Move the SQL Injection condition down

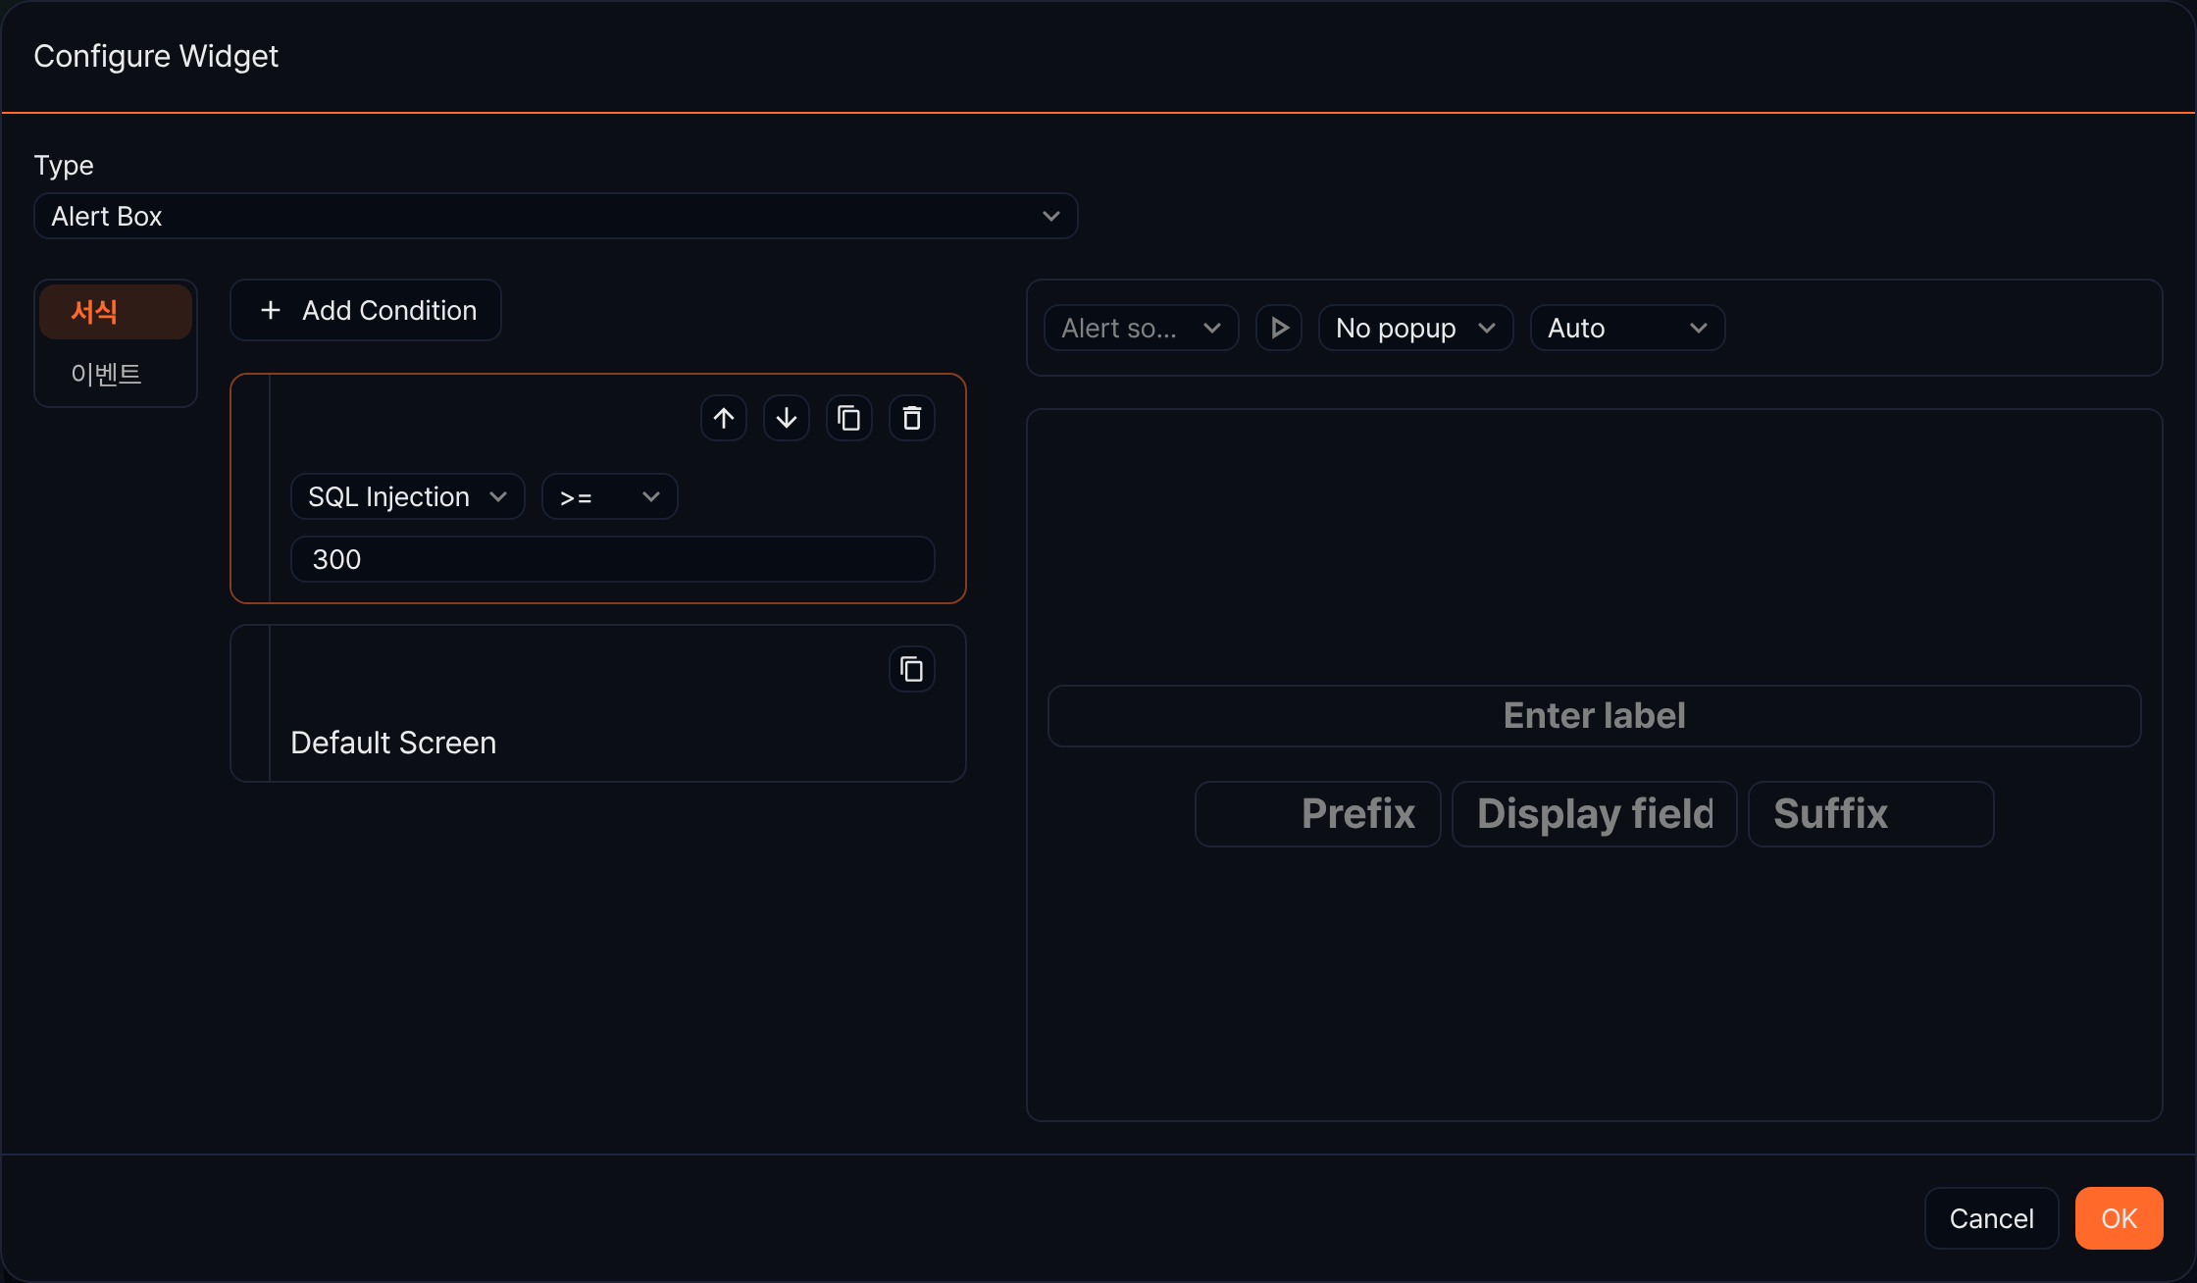point(787,418)
